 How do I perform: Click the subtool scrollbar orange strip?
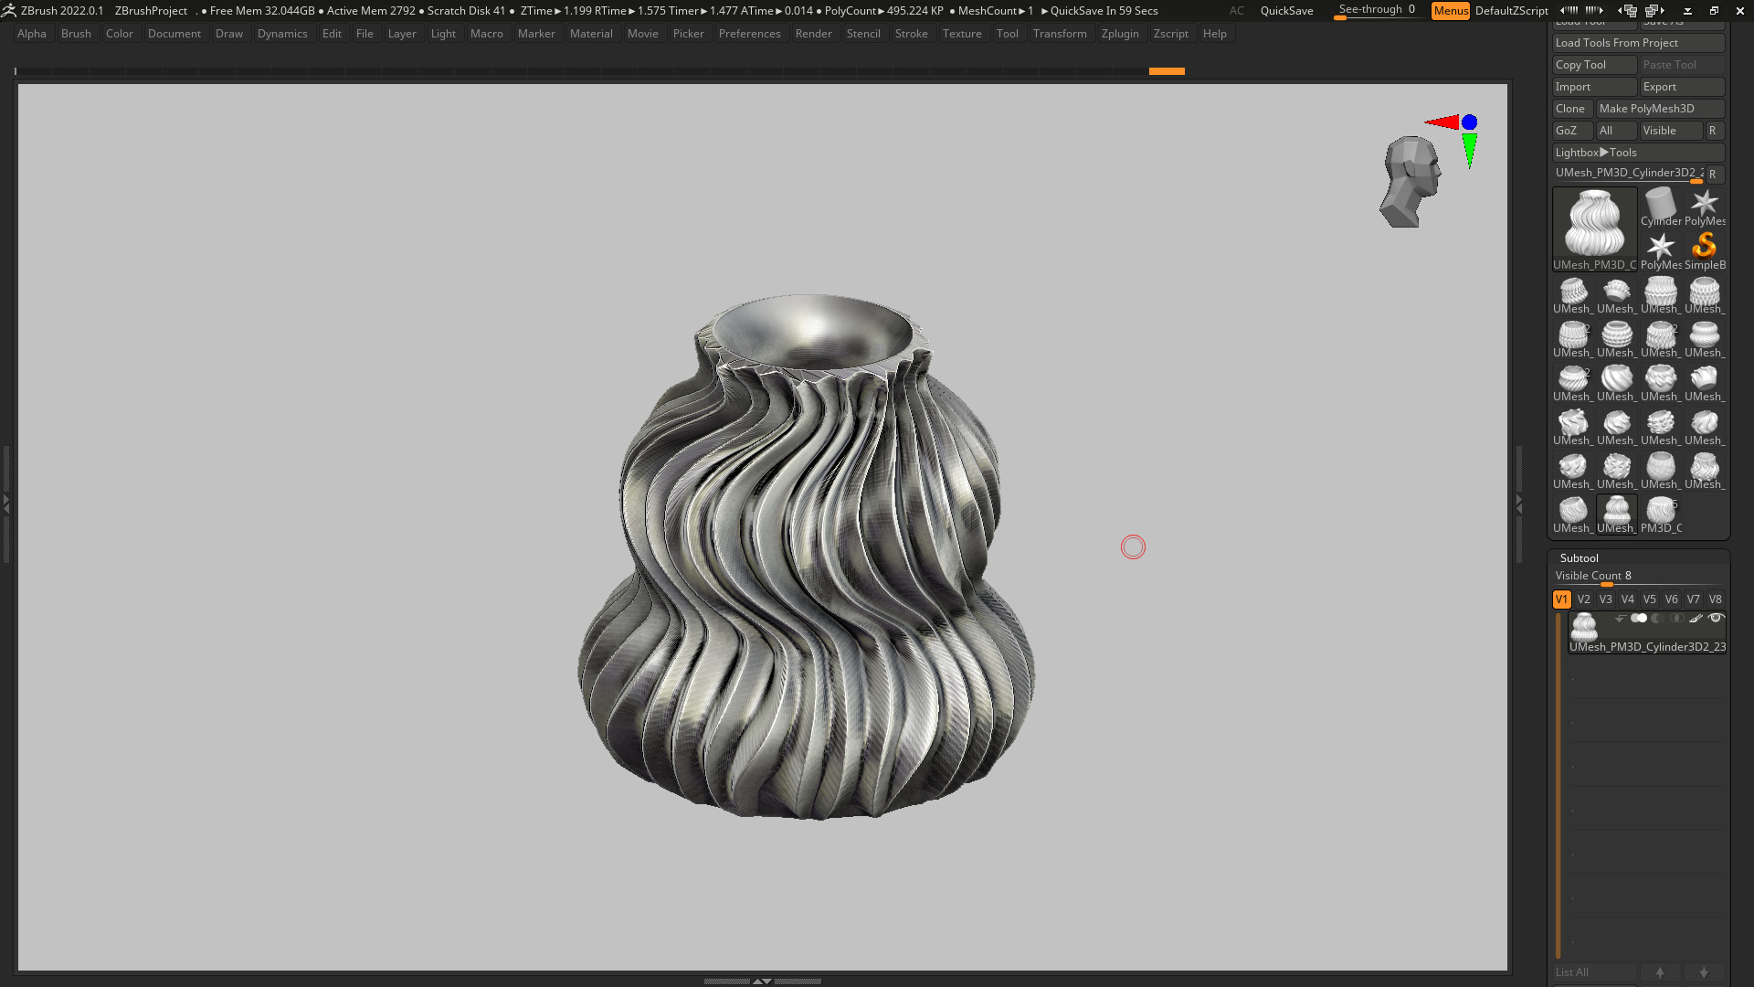tap(1559, 786)
